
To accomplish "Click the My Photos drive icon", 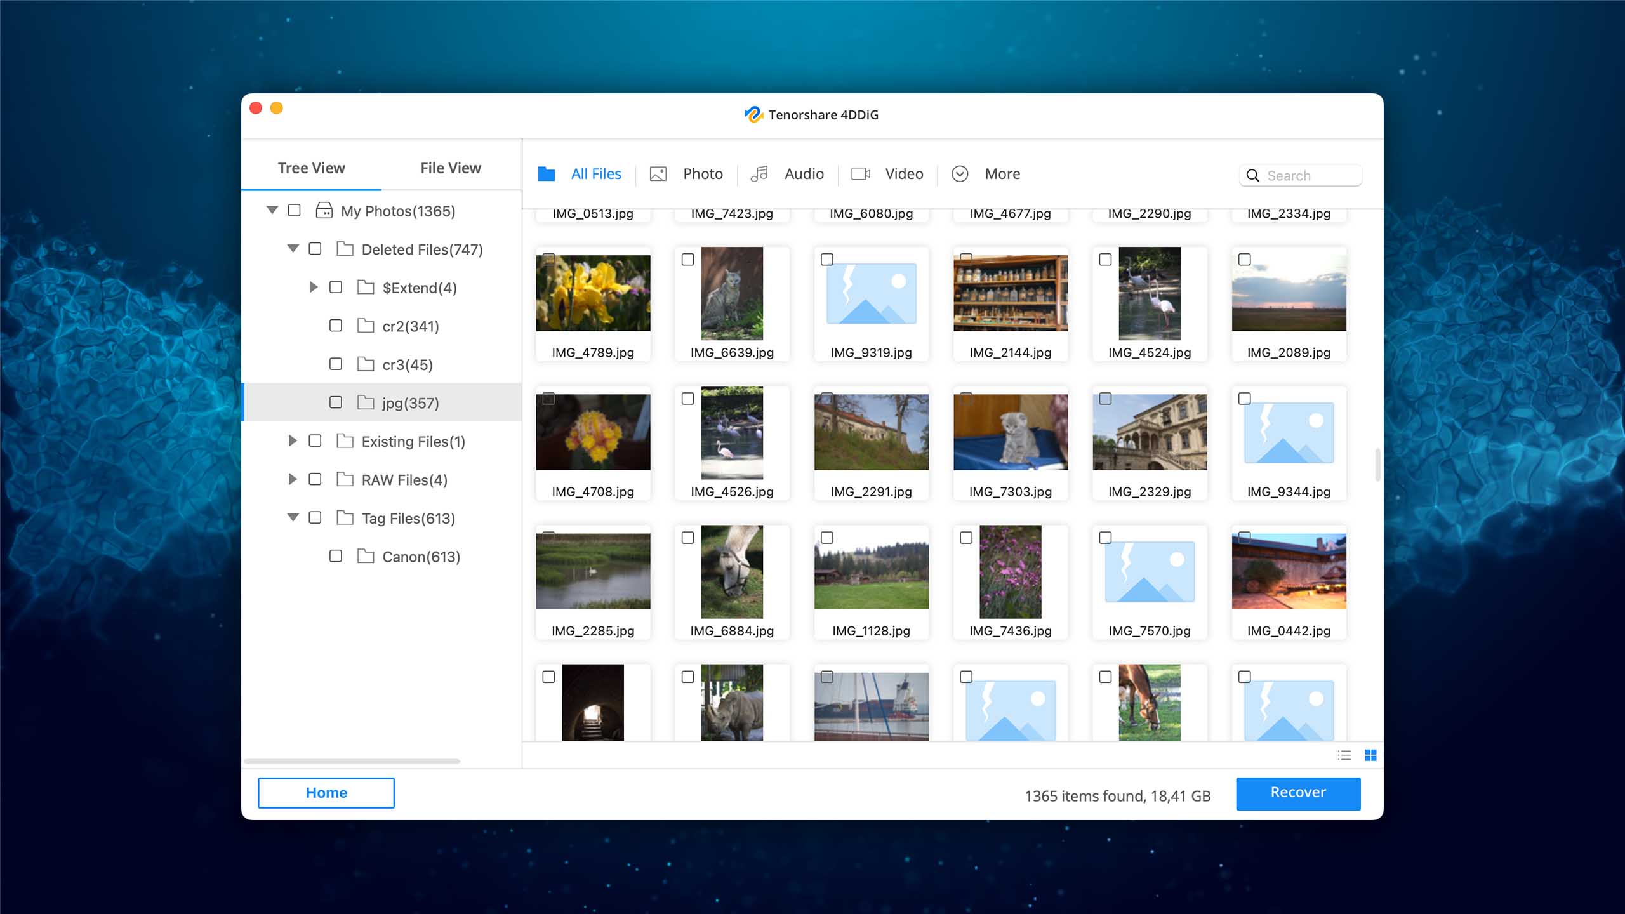I will pos(324,211).
